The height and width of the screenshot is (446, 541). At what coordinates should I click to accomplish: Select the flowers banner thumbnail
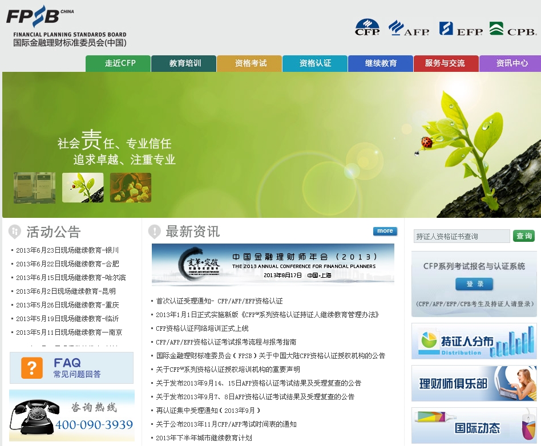tap(131, 188)
